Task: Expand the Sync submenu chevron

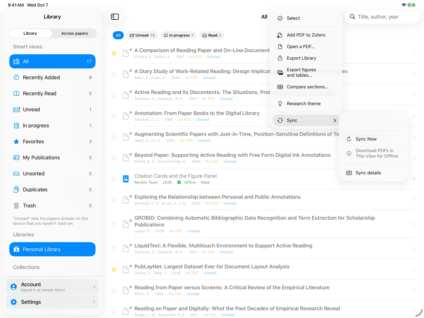Action: (x=335, y=120)
